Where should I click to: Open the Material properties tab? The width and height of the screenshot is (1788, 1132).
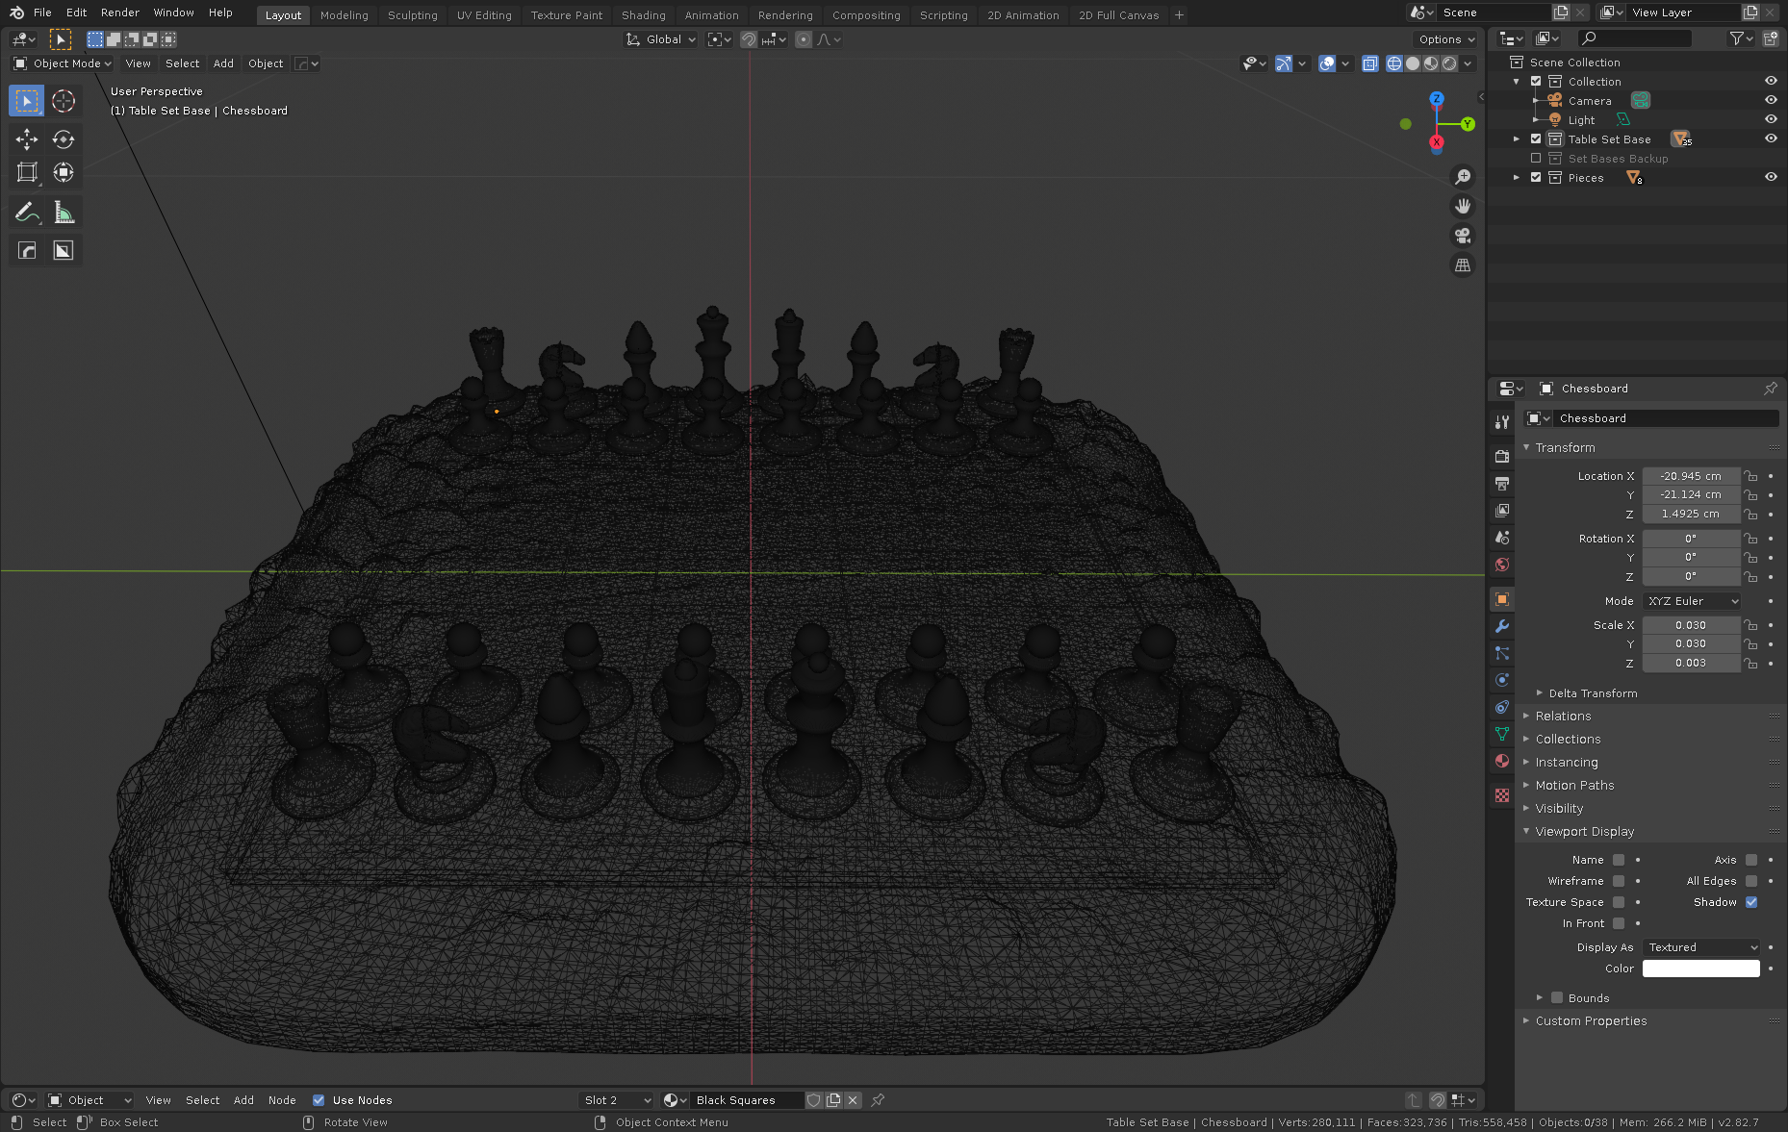[1502, 761]
